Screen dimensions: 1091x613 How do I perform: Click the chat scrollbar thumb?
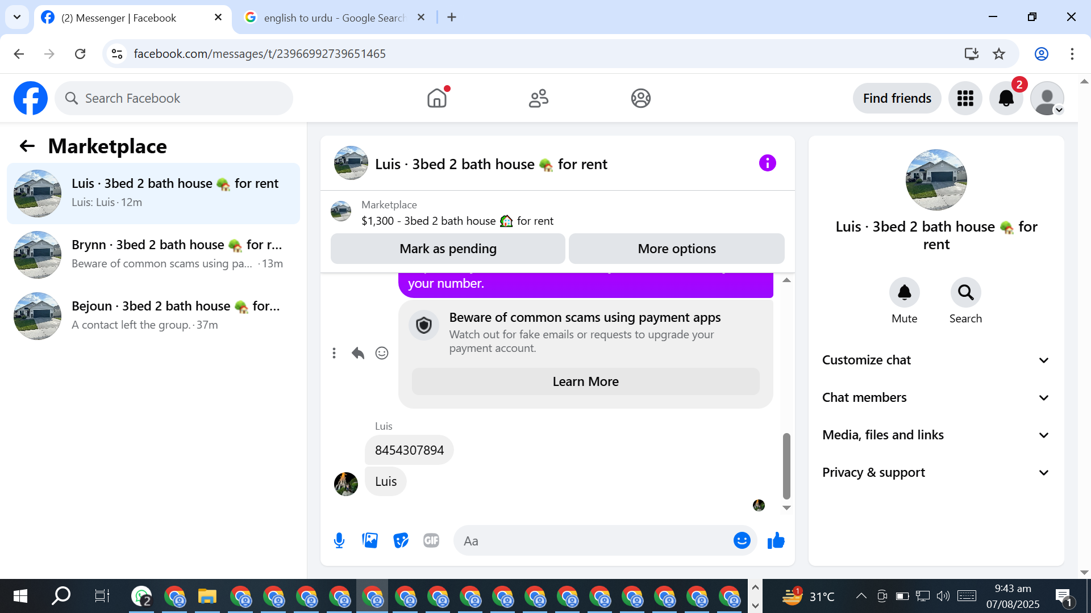click(x=786, y=465)
